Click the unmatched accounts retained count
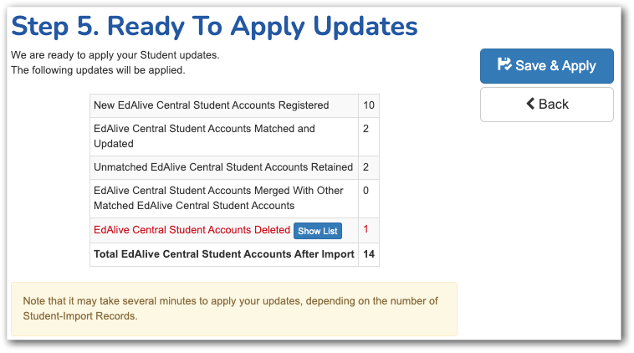Screen dimensions: 634x353 (x=366, y=167)
